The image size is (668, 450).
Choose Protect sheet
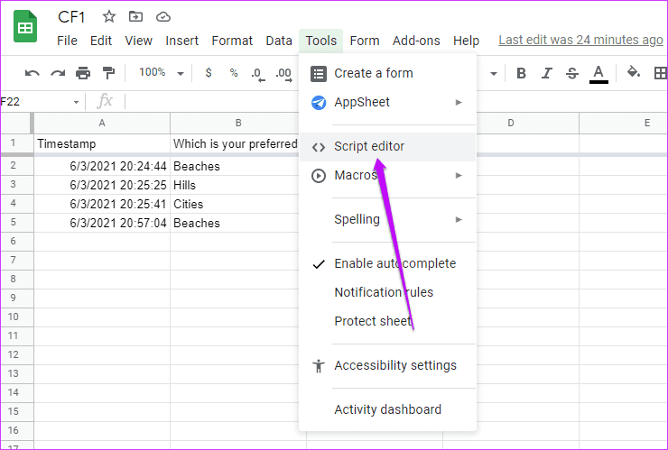387,321
